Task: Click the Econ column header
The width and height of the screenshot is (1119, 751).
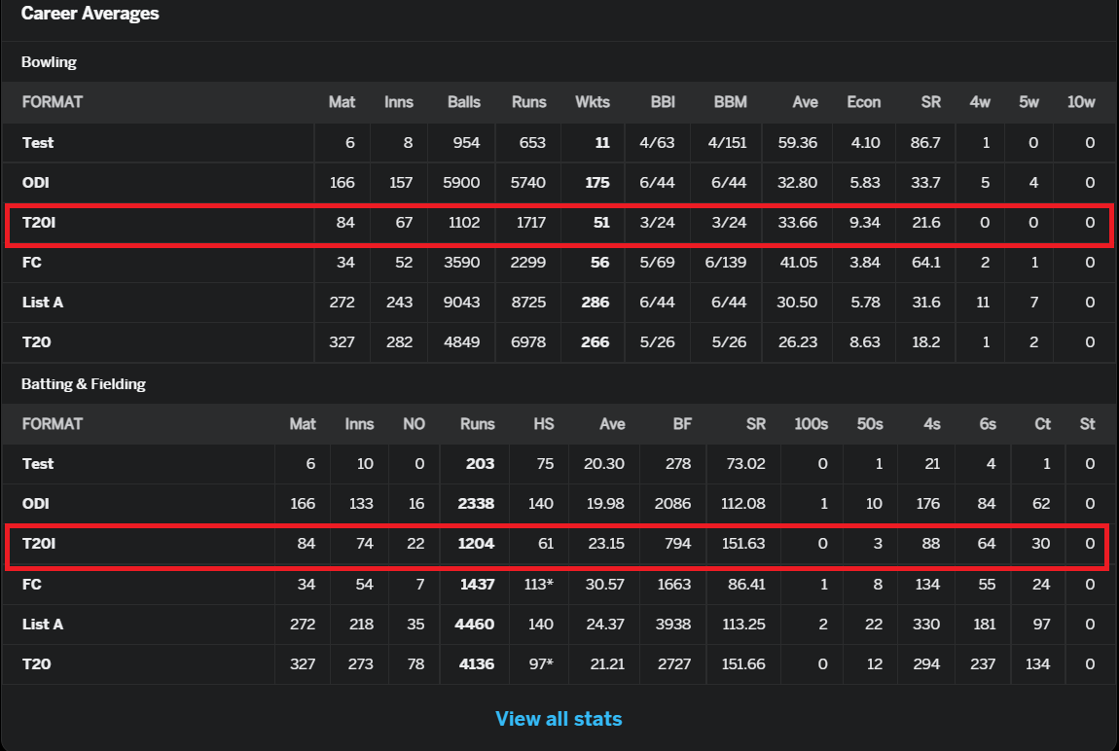Action: [x=863, y=102]
